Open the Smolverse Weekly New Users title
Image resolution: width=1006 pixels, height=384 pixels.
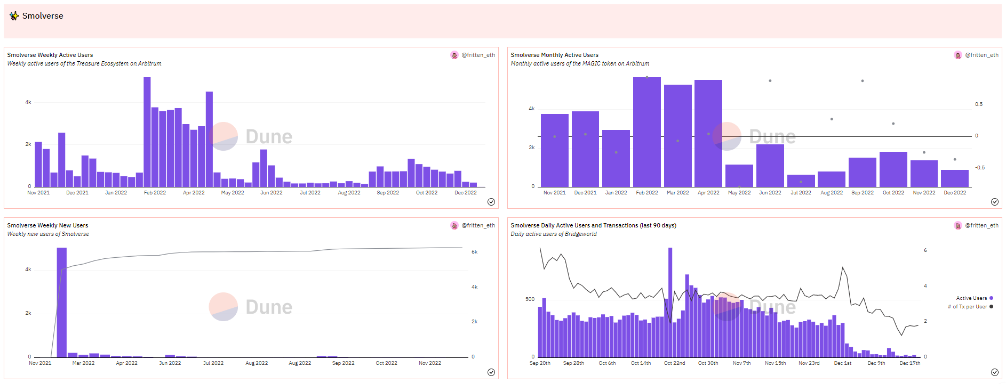click(48, 225)
